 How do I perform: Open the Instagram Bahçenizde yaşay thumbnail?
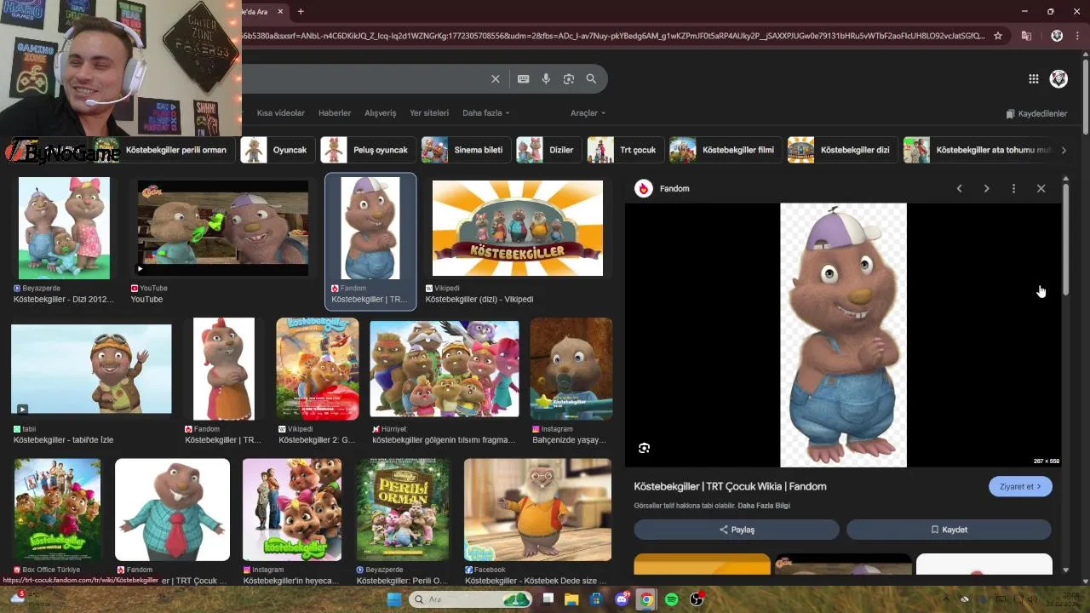571,369
